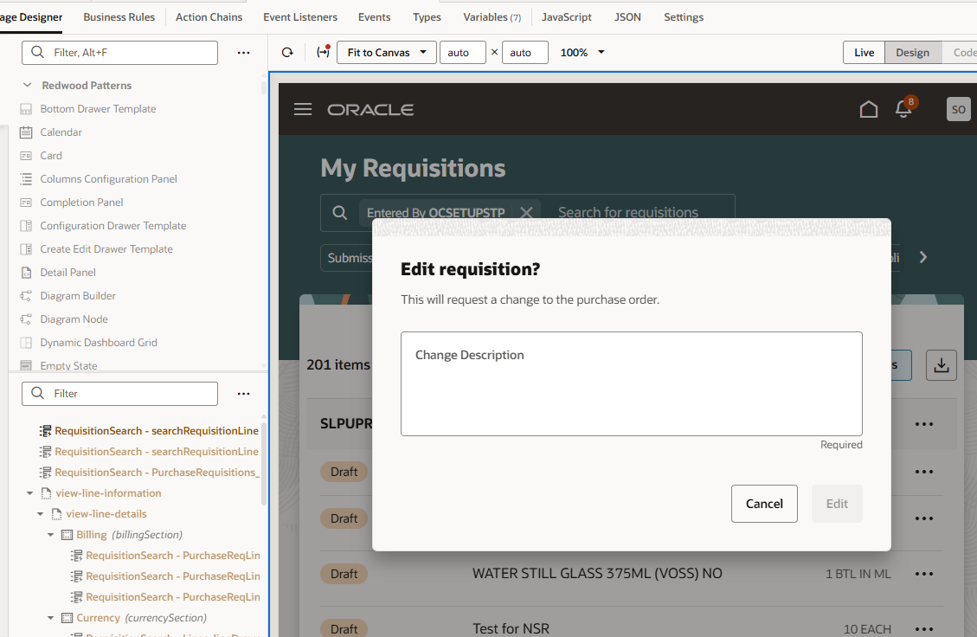Click Cancel in the Edit requisition dialog
This screenshot has height=637, width=977.
point(764,503)
